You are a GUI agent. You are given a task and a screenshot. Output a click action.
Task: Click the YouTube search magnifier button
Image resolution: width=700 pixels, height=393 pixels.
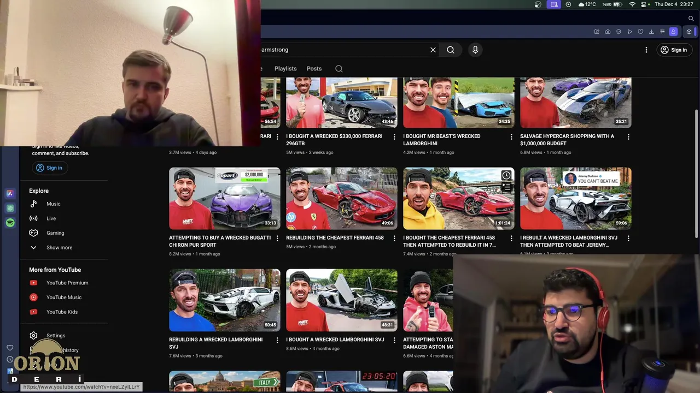pyautogui.click(x=451, y=50)
